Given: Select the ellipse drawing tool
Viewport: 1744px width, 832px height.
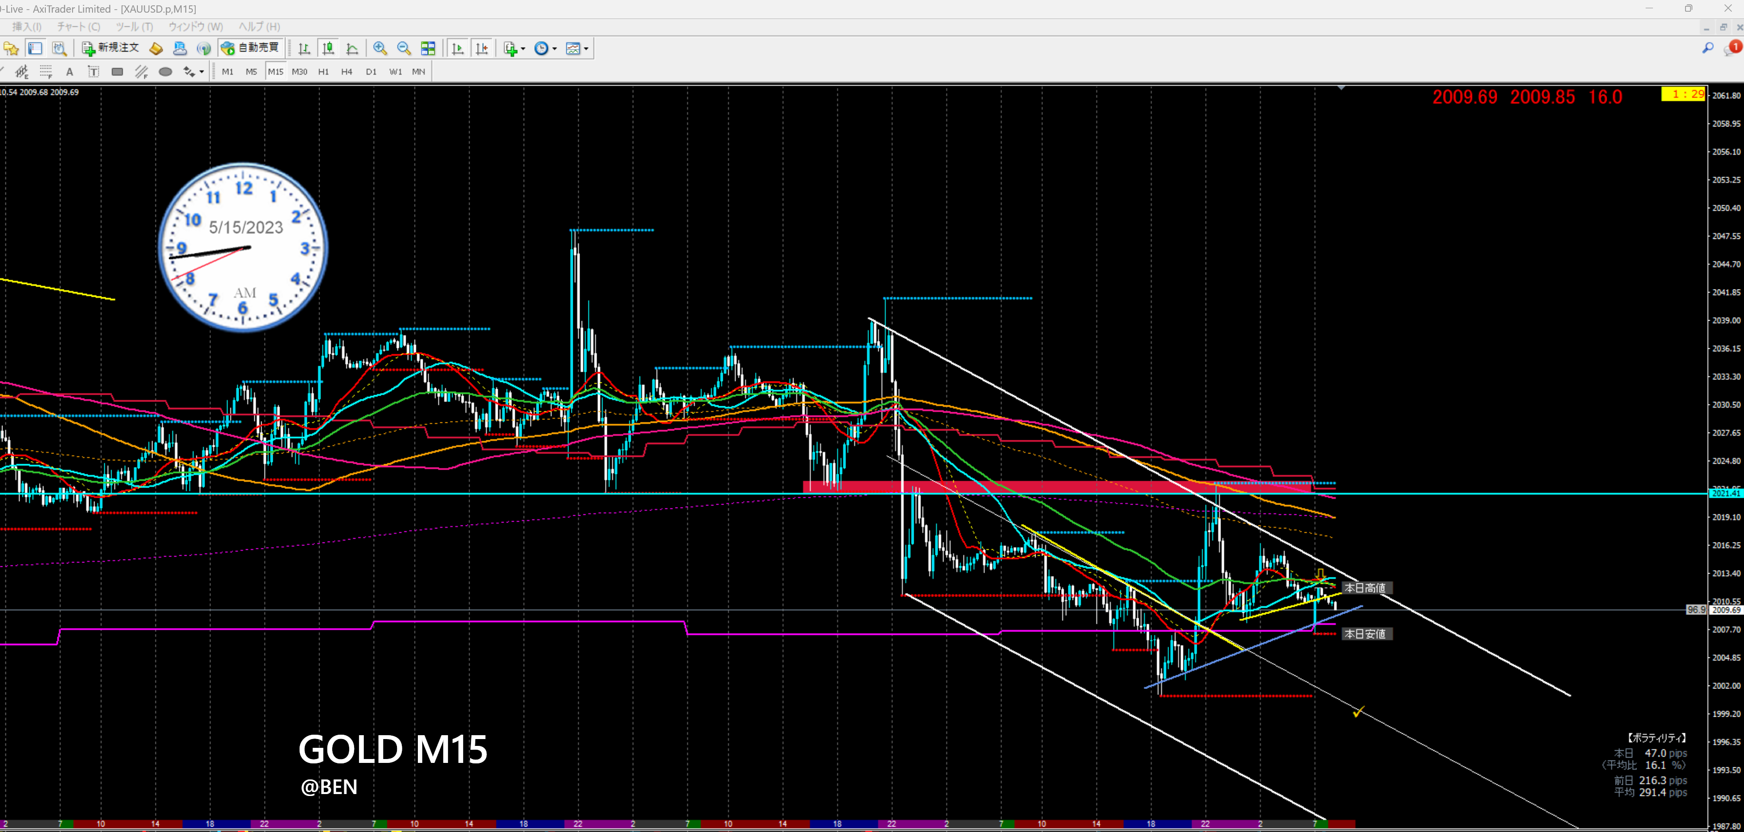Looking at the screenshot, I should tap(165, 72).
